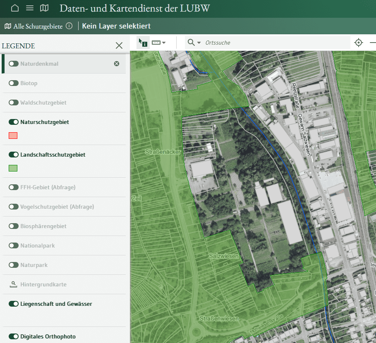376x343 pixels.
Task: Click into the Ortssuche search field
Action: (x=273, y=43)
